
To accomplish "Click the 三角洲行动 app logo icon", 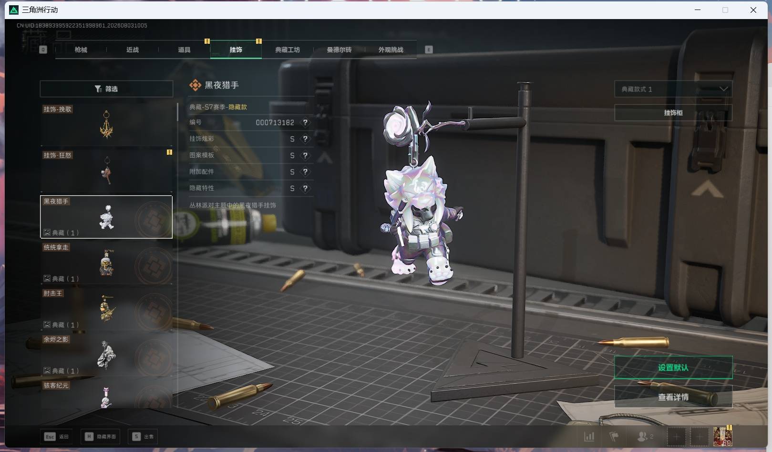I will (14, 10).
